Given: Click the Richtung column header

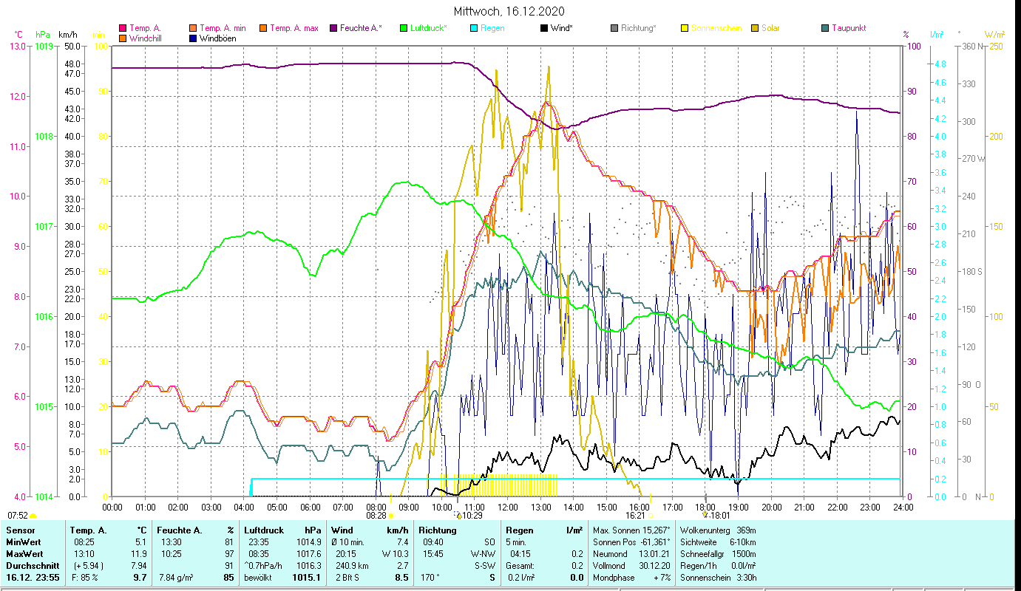Looking at the screenshot, I should (437, 530).
